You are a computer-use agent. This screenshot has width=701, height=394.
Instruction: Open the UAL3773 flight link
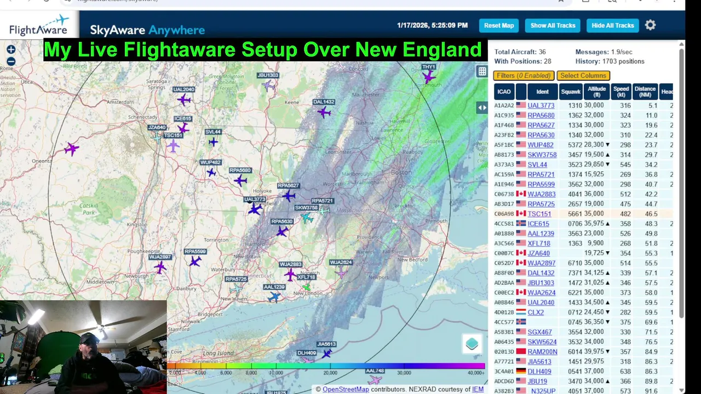541,106
